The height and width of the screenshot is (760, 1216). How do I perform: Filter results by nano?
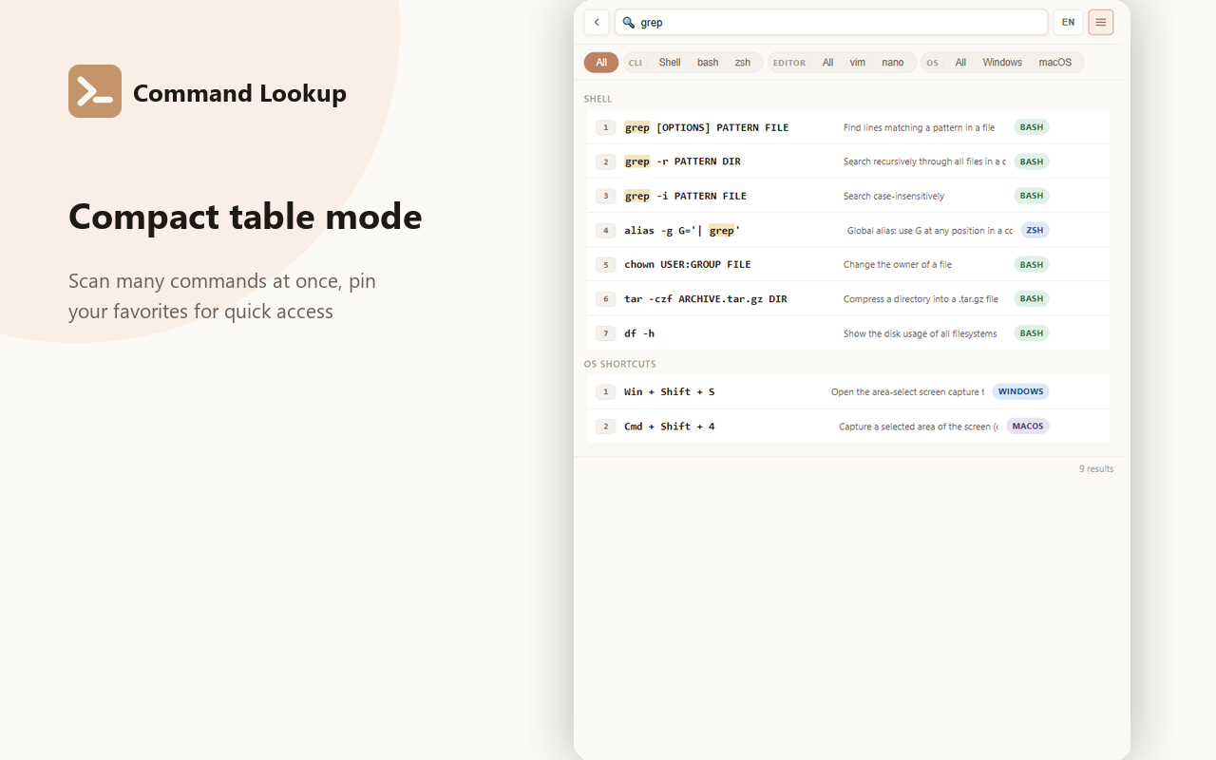point(893,63)
